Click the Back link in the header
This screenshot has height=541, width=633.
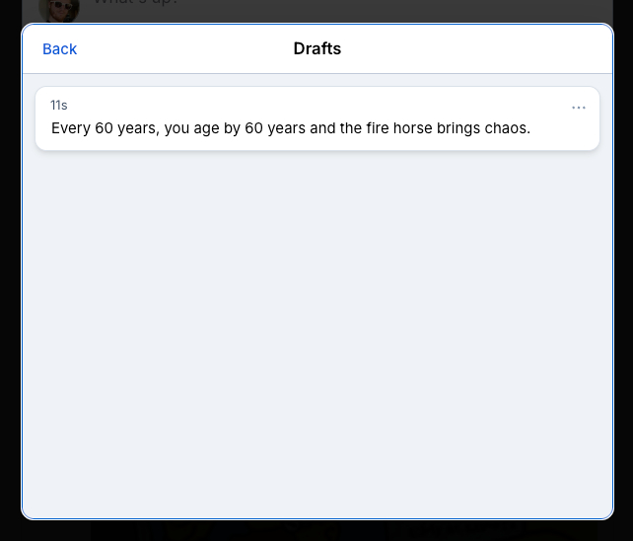click(x=59, y=49)
